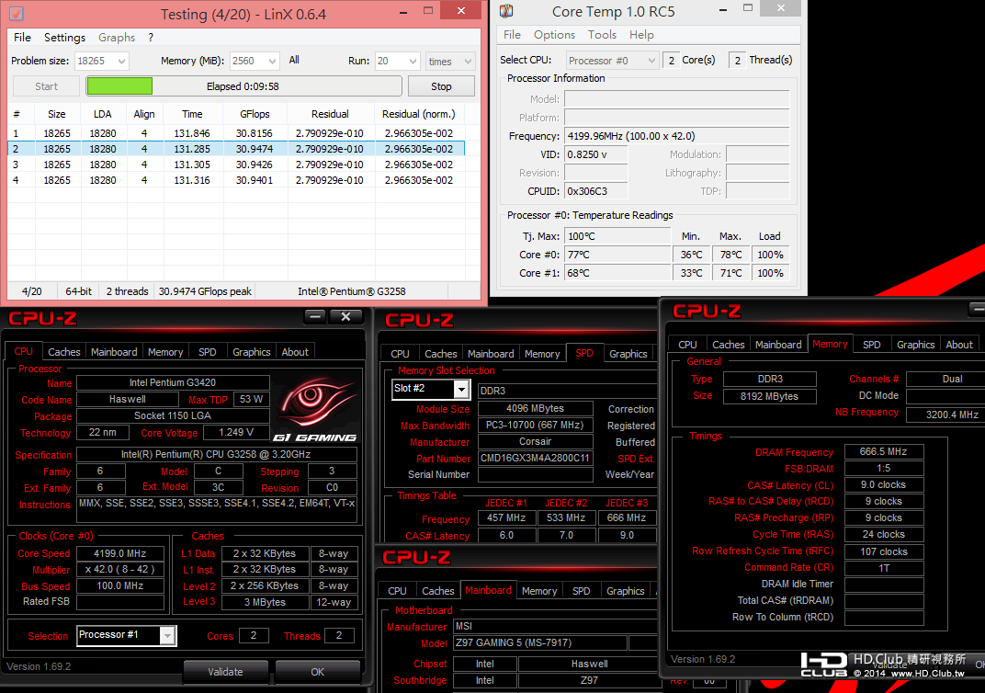Click the OK button in first CPU-Z
Viewport: 985px width, 693px height.
(318, 672)
